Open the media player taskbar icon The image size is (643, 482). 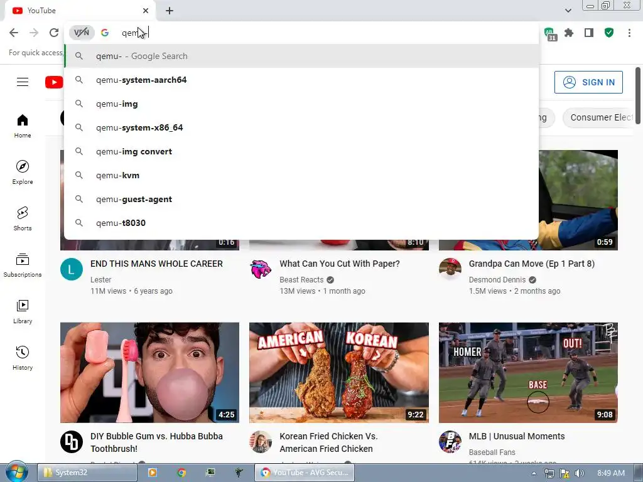[152, 473]
